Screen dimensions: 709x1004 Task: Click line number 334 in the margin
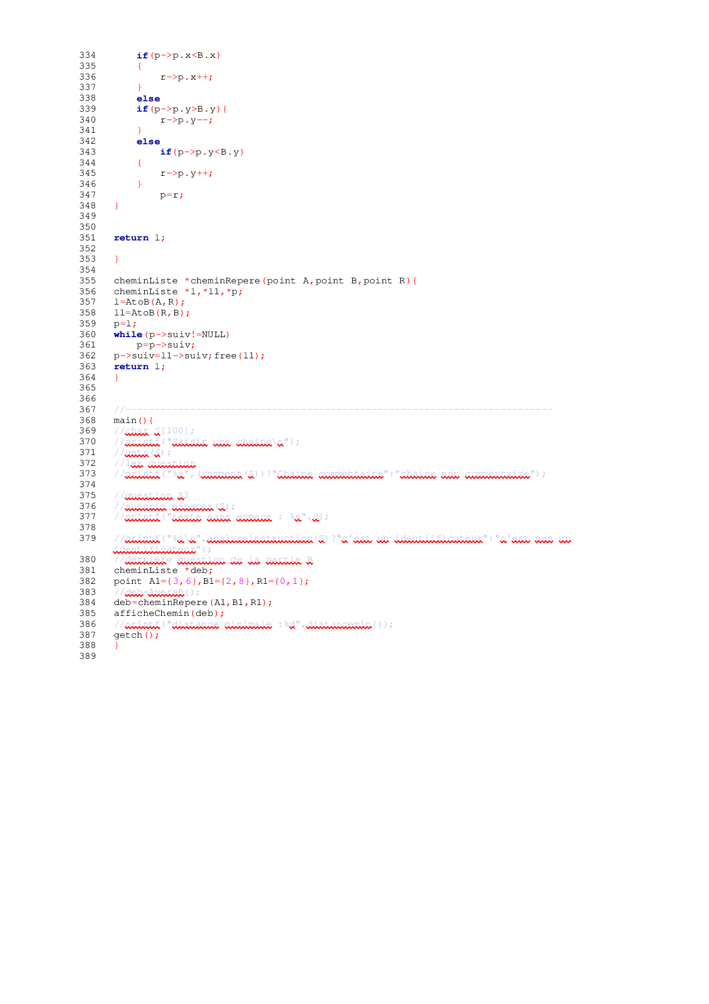(87, 56)
